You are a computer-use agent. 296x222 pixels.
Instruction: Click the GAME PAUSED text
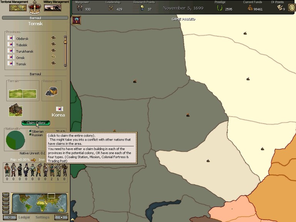183,19
